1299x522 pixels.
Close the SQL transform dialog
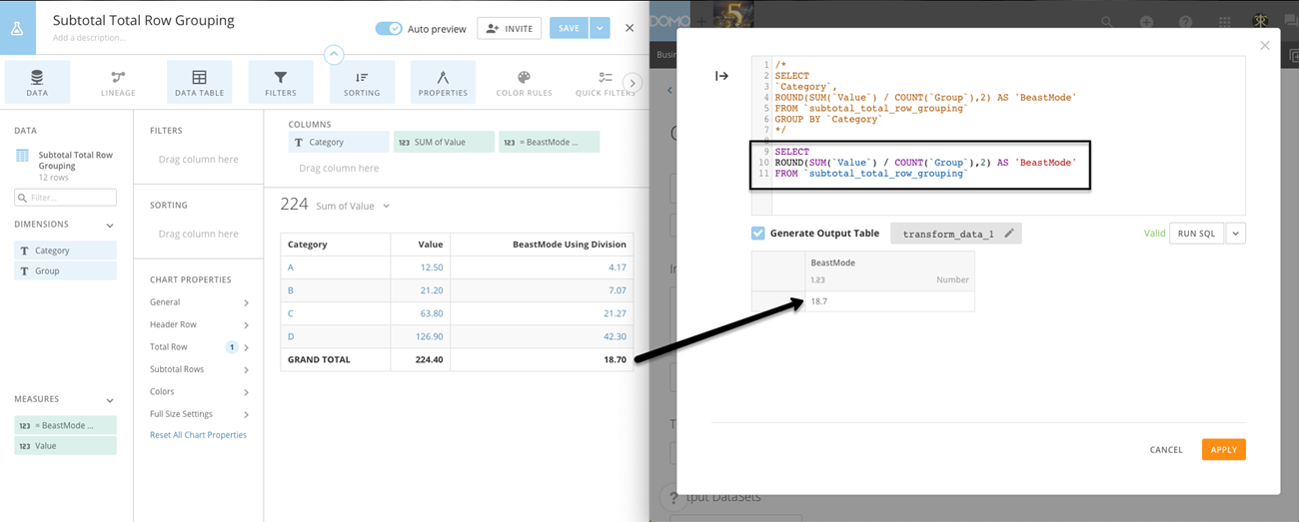point(1265,45)
